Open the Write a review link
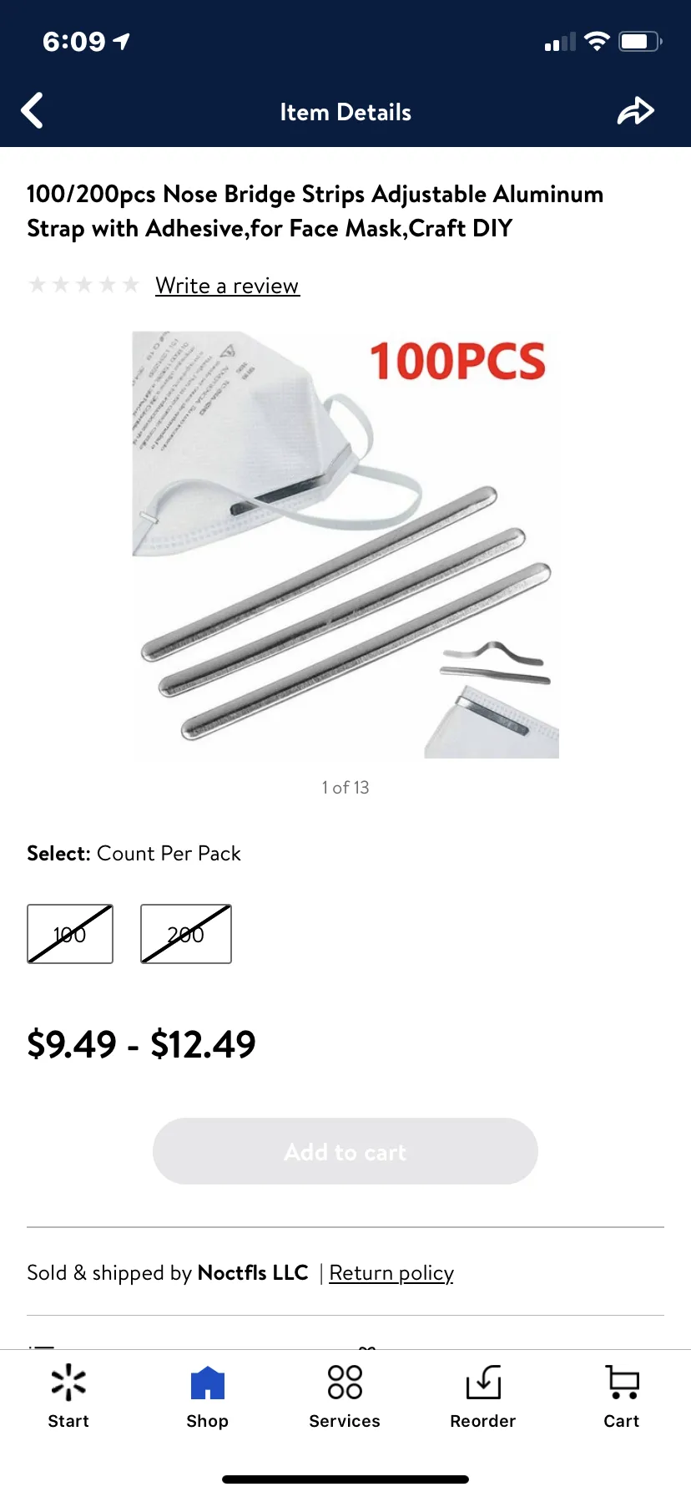691x1497 pixels. 227,286
